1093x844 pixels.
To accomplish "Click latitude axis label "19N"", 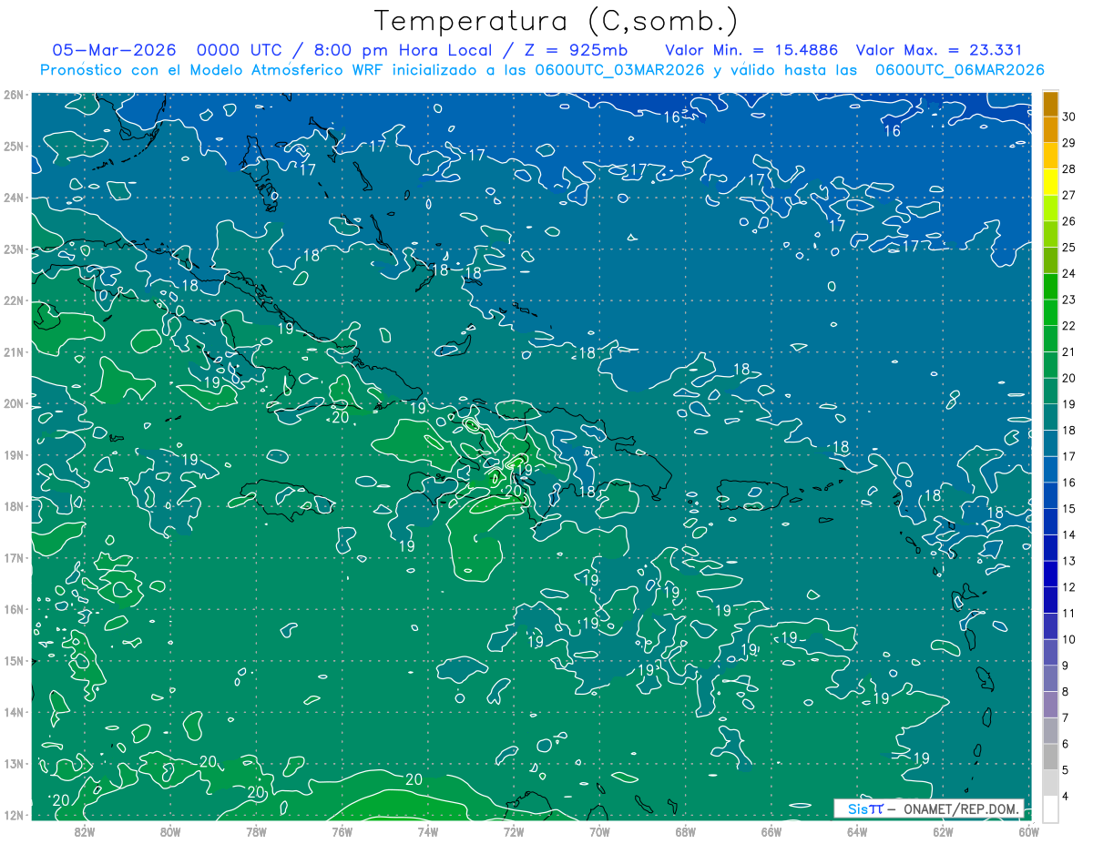I will pos(14,454).
